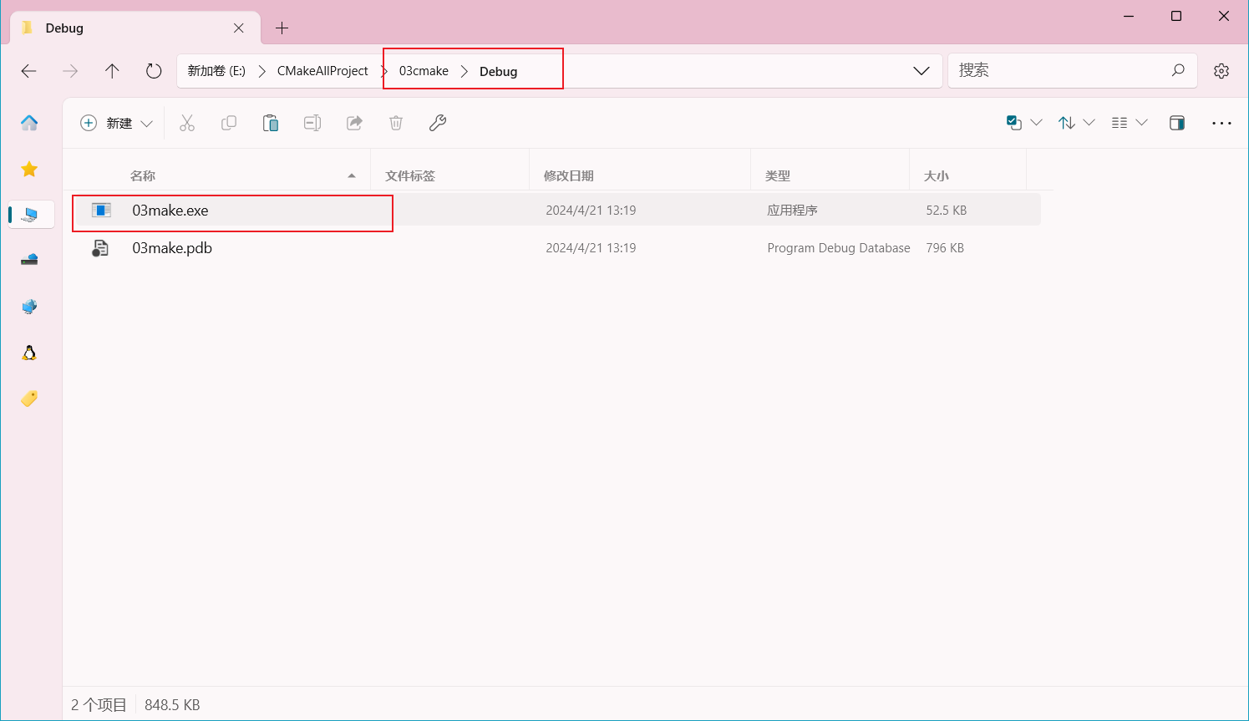Viewport: 1249px width, 721px height.
Task: Click the Share icon in toolbar
Action: coord(354,123)
